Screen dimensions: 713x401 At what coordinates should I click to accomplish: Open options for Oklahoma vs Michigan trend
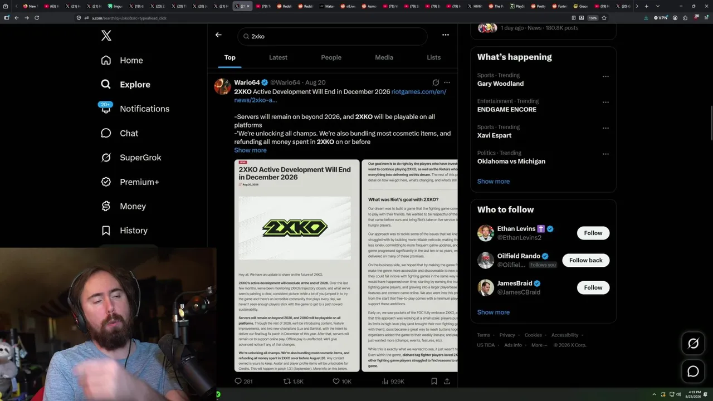pos(605,154)
